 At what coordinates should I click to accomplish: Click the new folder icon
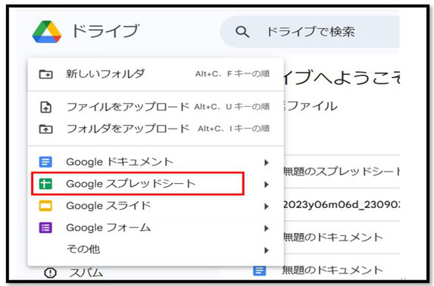point(45,74)
